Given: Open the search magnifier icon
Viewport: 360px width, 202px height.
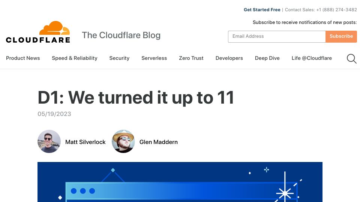Looking at the screenshot, I should [351, 59].
